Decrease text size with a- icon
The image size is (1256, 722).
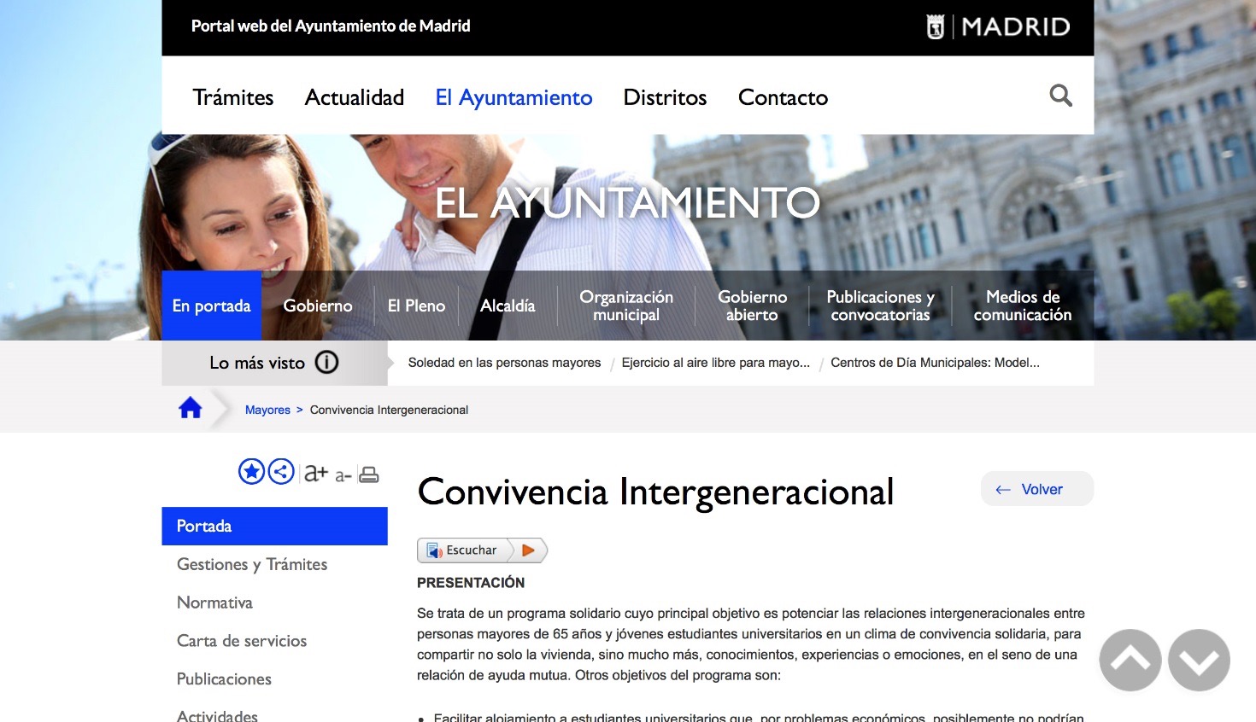tap(343, 476)
